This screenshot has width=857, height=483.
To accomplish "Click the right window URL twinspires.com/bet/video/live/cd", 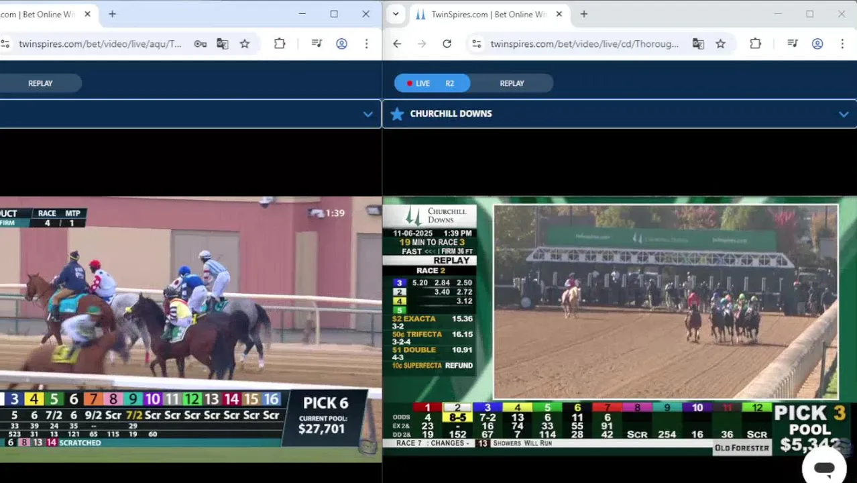I will [584, 44].
